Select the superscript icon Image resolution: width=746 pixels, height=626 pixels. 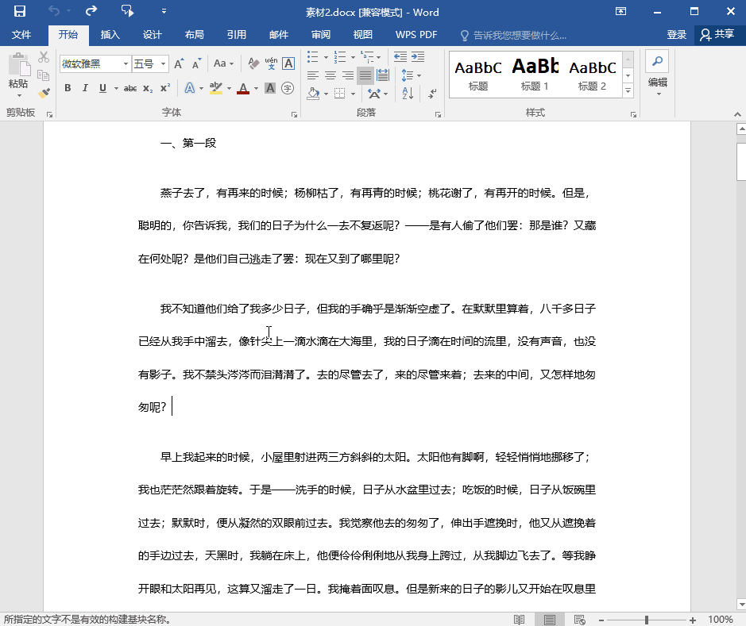(x=164, y=88)
